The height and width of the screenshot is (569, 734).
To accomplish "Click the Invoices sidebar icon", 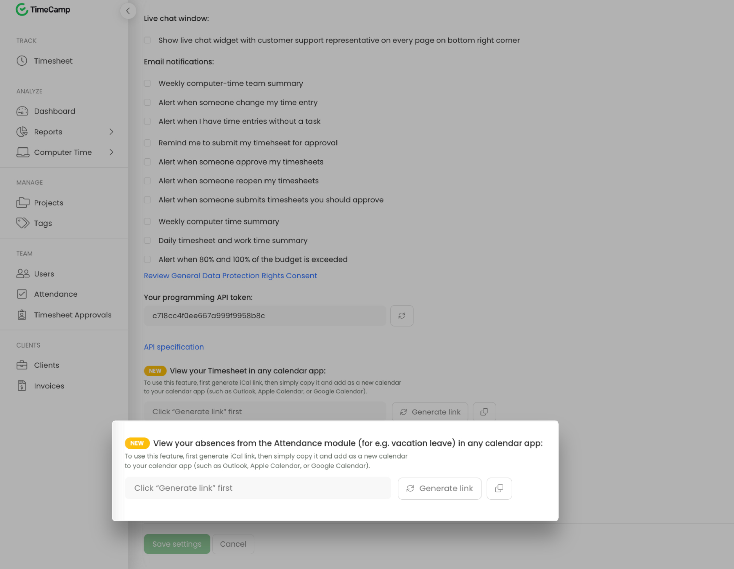I will pos(22,386).
